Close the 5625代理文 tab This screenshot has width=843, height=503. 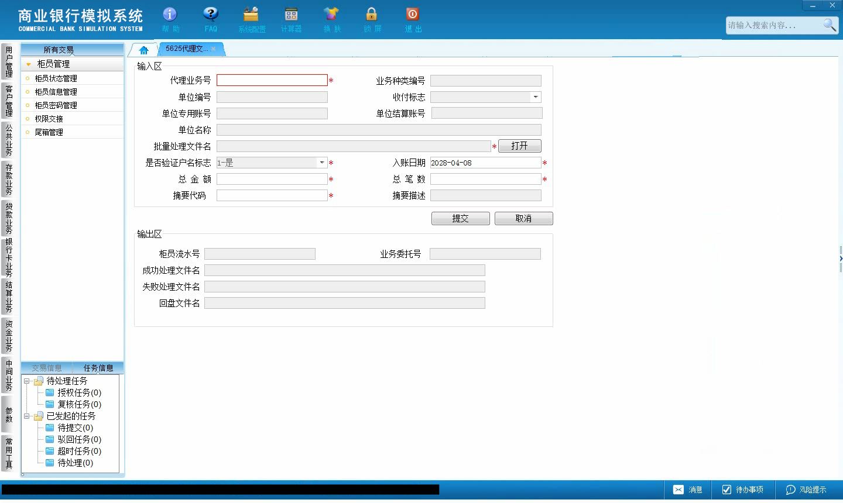point(214,49)
